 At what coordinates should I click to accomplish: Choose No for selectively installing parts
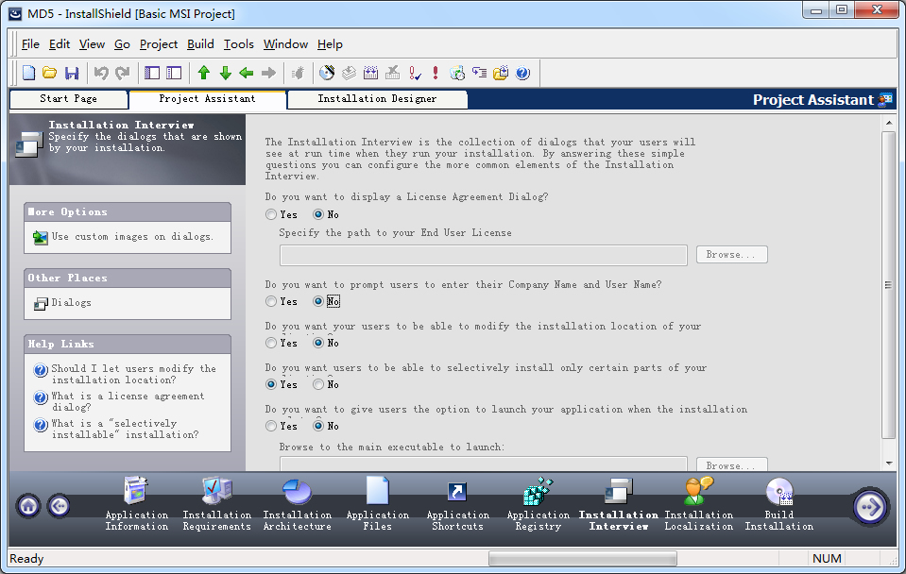pyautogui.click(x=326, y=384)
